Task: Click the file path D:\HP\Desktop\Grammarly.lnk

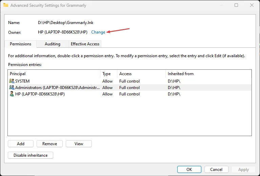Action: pos(66,23)
